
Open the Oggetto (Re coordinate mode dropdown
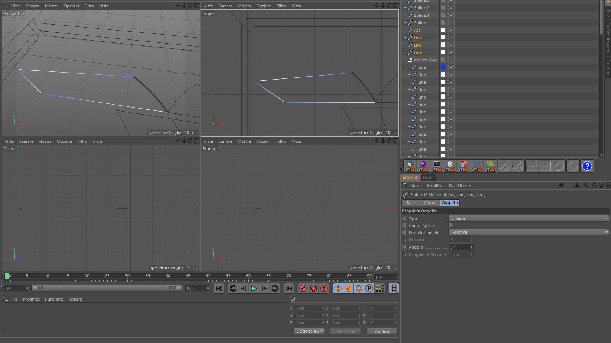click(309, 331)
